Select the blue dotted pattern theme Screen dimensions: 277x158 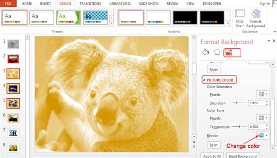click(x=95, y=18)
